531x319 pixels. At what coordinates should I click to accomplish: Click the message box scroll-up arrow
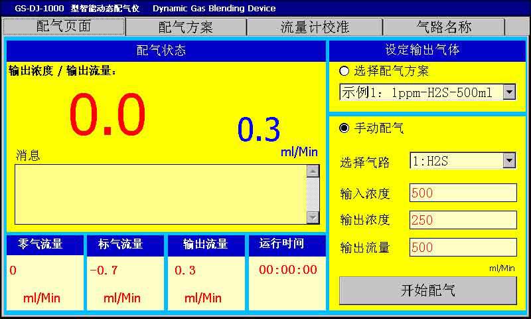click(313, 171)
